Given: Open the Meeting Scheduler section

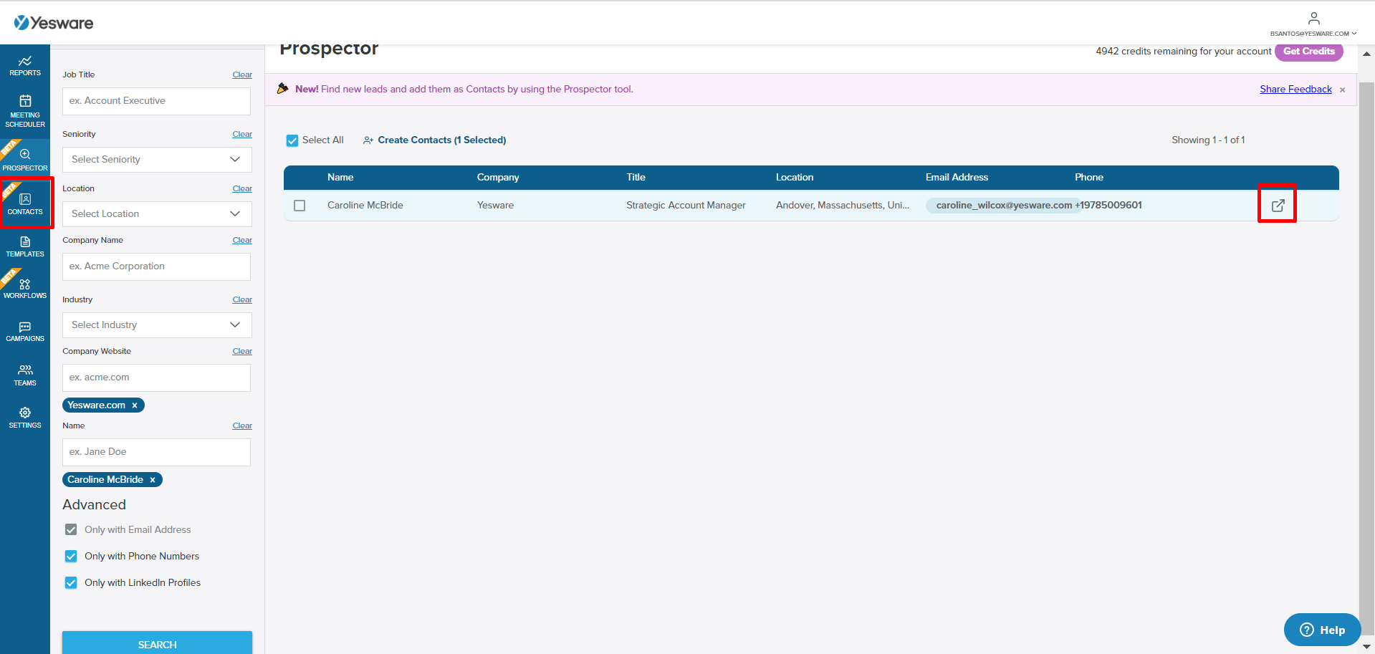Looking at the screenshot, I should click(x=25, y=111).
